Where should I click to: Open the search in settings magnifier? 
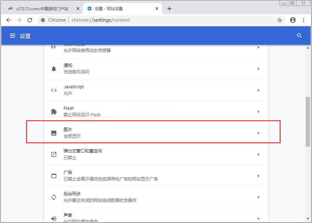click(299, 36)
